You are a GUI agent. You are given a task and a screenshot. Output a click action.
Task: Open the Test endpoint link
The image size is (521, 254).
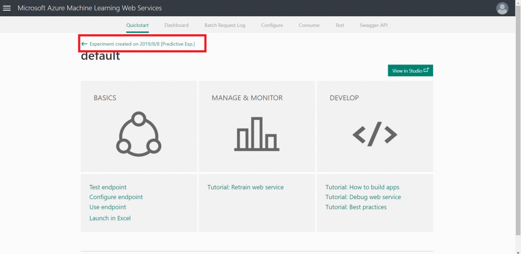point(108,187)
